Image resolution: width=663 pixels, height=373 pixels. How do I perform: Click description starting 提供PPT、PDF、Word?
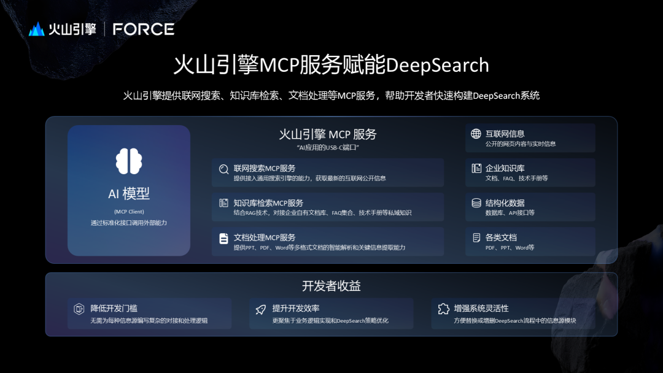pos(319,247)
